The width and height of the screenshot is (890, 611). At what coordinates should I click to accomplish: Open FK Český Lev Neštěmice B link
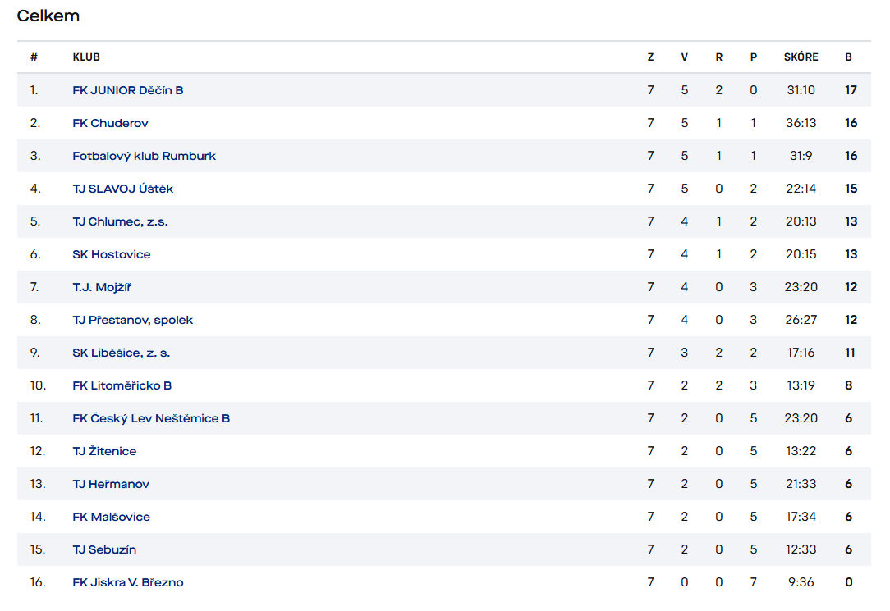pos(151,418)
